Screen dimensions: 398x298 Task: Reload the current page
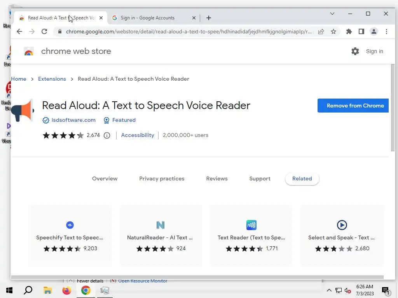point(44,31)
